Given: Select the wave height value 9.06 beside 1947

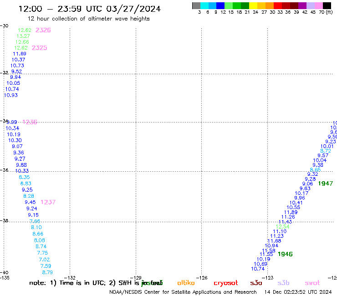Looking at the screenshot, I should point(307,184).
